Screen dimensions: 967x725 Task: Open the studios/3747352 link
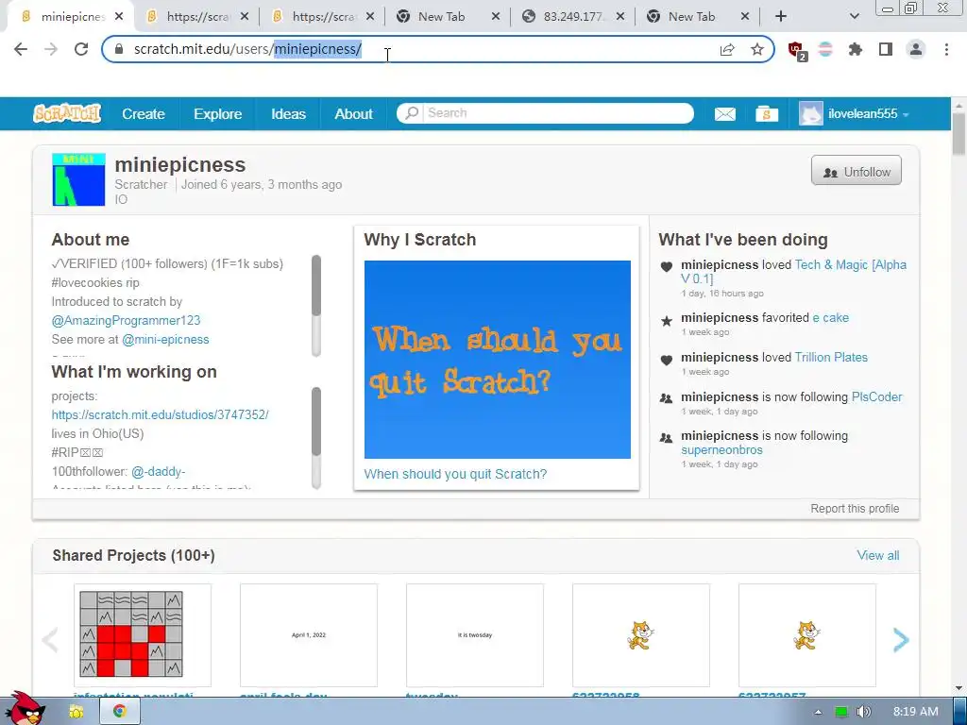pos(160,415)
